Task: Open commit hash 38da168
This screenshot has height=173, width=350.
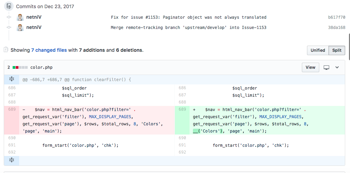Action: pos(337,28)
